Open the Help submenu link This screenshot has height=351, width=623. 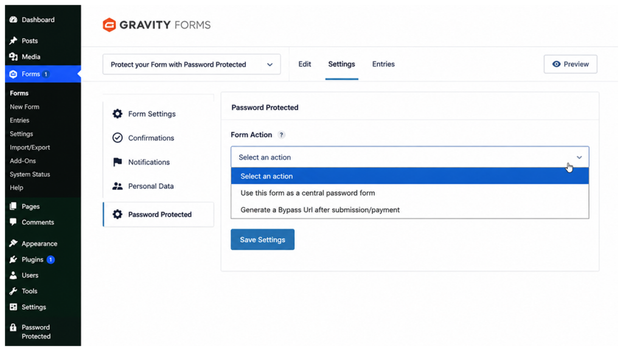point(16,188)
